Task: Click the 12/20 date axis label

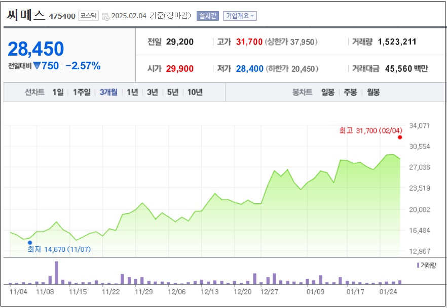Action: pos(242,291)
